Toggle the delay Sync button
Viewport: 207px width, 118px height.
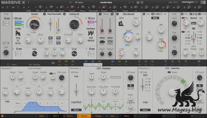[194, 23]
